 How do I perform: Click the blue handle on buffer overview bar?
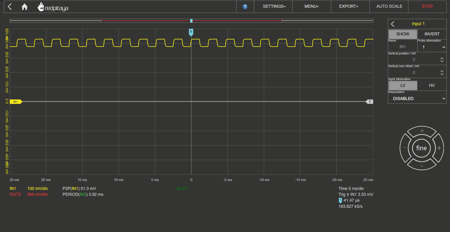tap(191, 21)
